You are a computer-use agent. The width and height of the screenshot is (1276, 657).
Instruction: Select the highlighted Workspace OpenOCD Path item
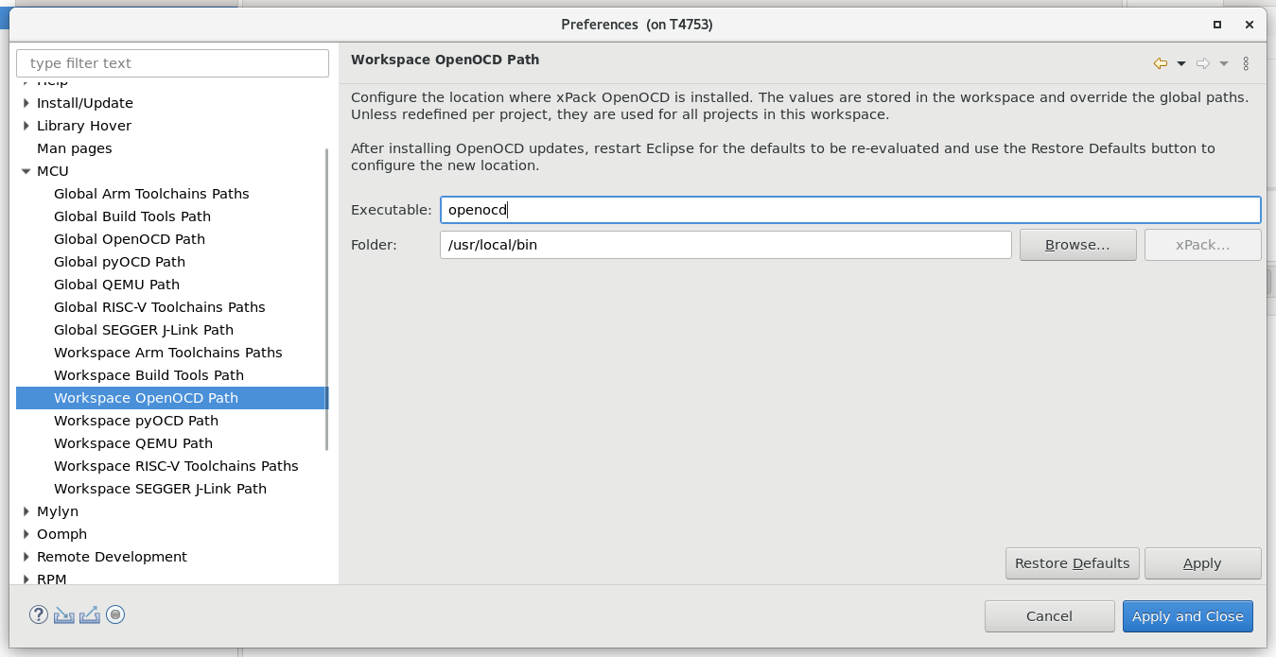[171, 398]
